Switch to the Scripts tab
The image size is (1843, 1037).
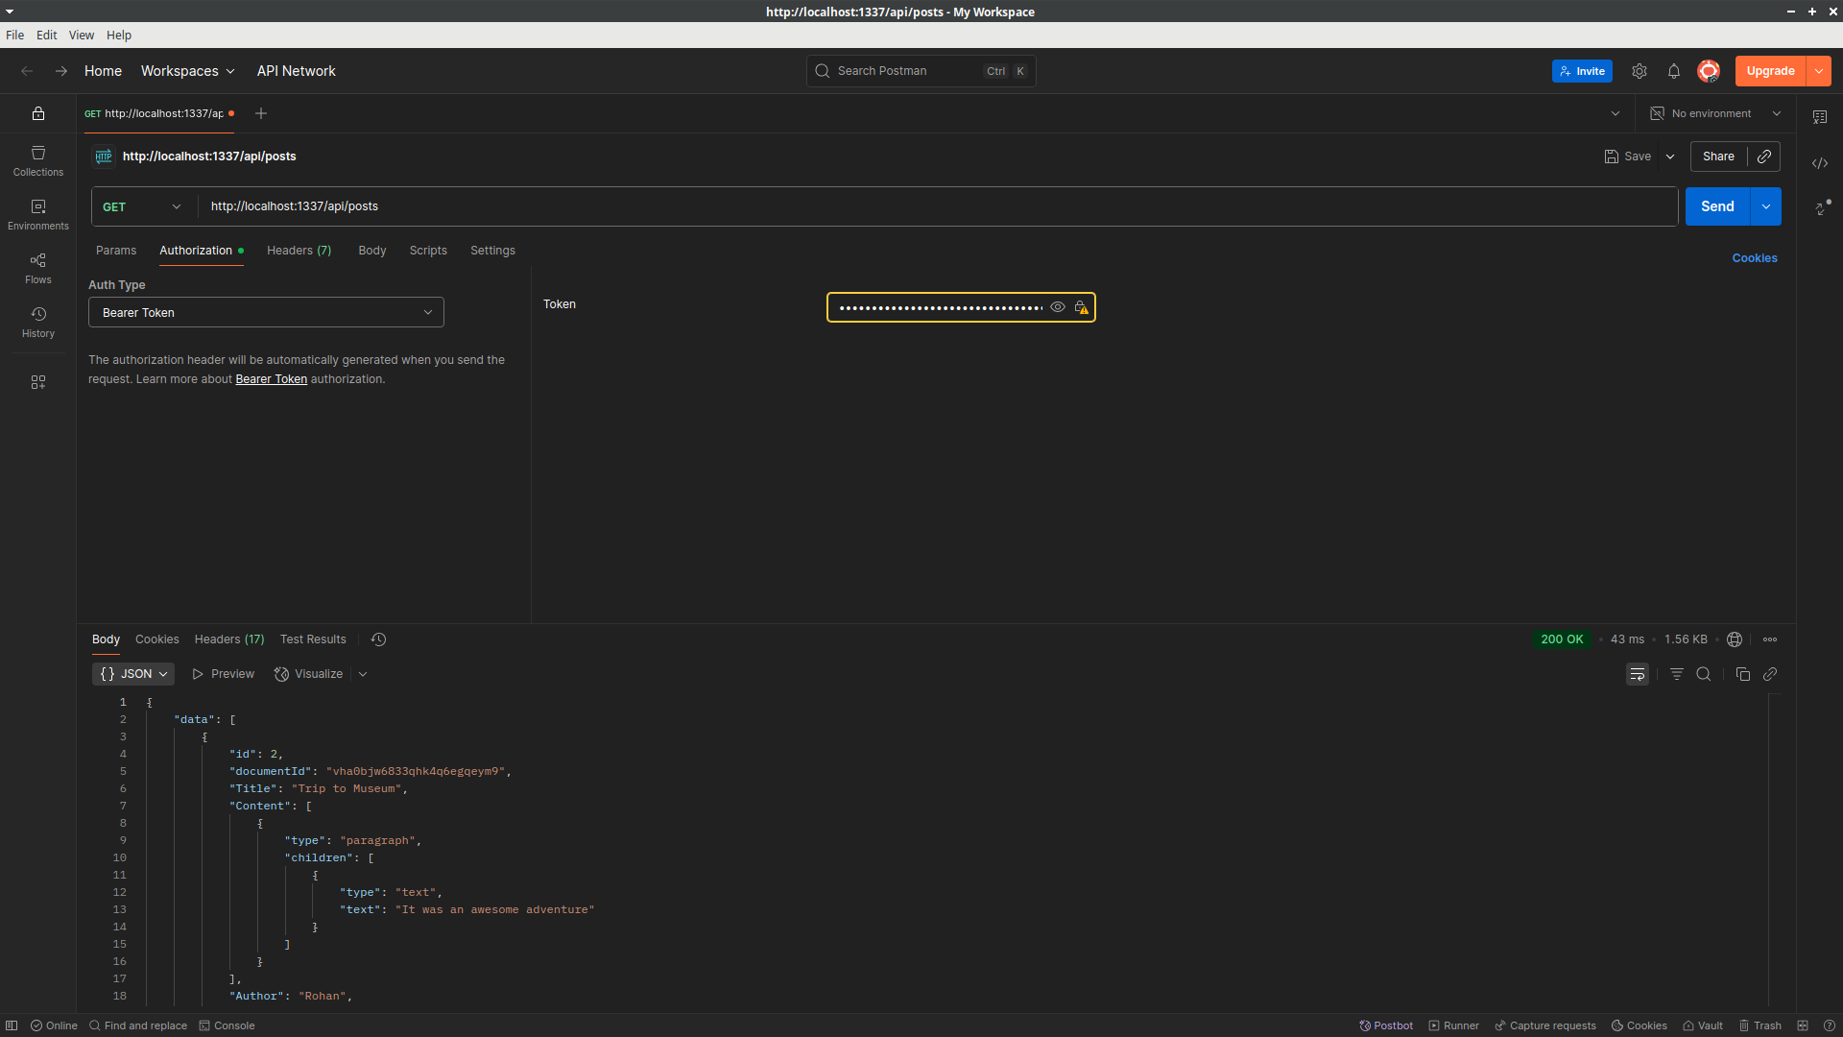428,251
